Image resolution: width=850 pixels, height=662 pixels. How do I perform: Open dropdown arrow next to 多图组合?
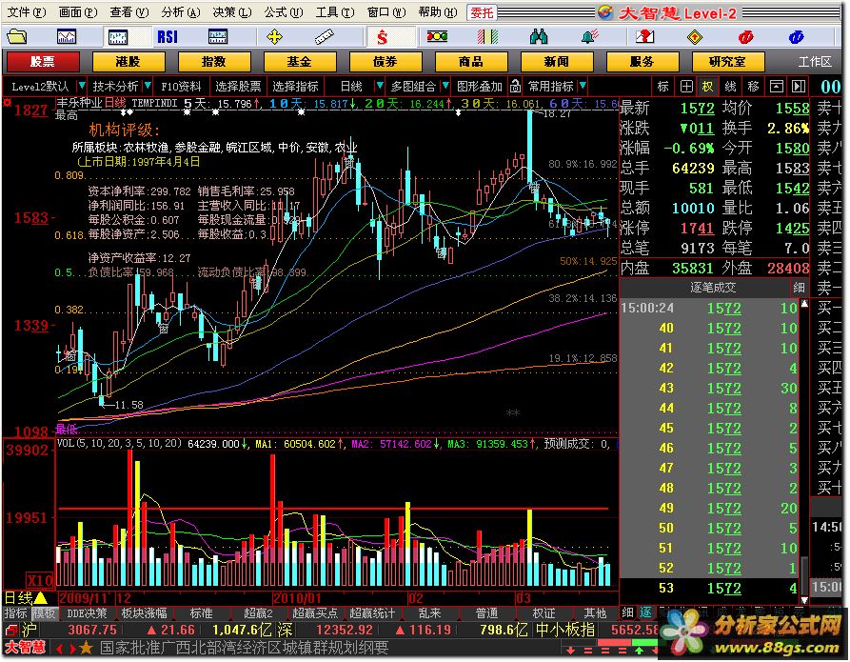[x=445, y=86]
